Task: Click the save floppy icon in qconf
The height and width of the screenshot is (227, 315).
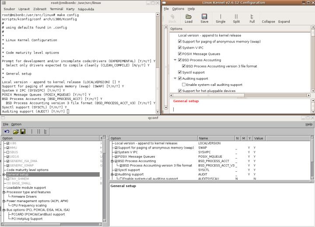Action: (x=23, y=131)
